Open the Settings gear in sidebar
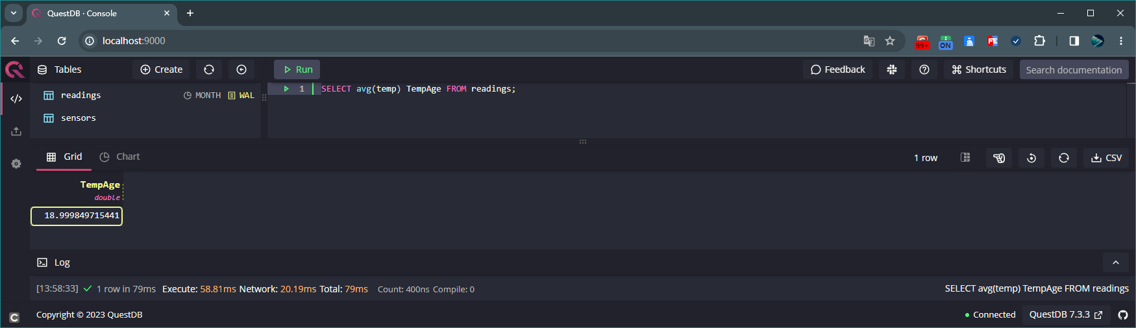The image size is (1136, 328). (x=16, y=164)
